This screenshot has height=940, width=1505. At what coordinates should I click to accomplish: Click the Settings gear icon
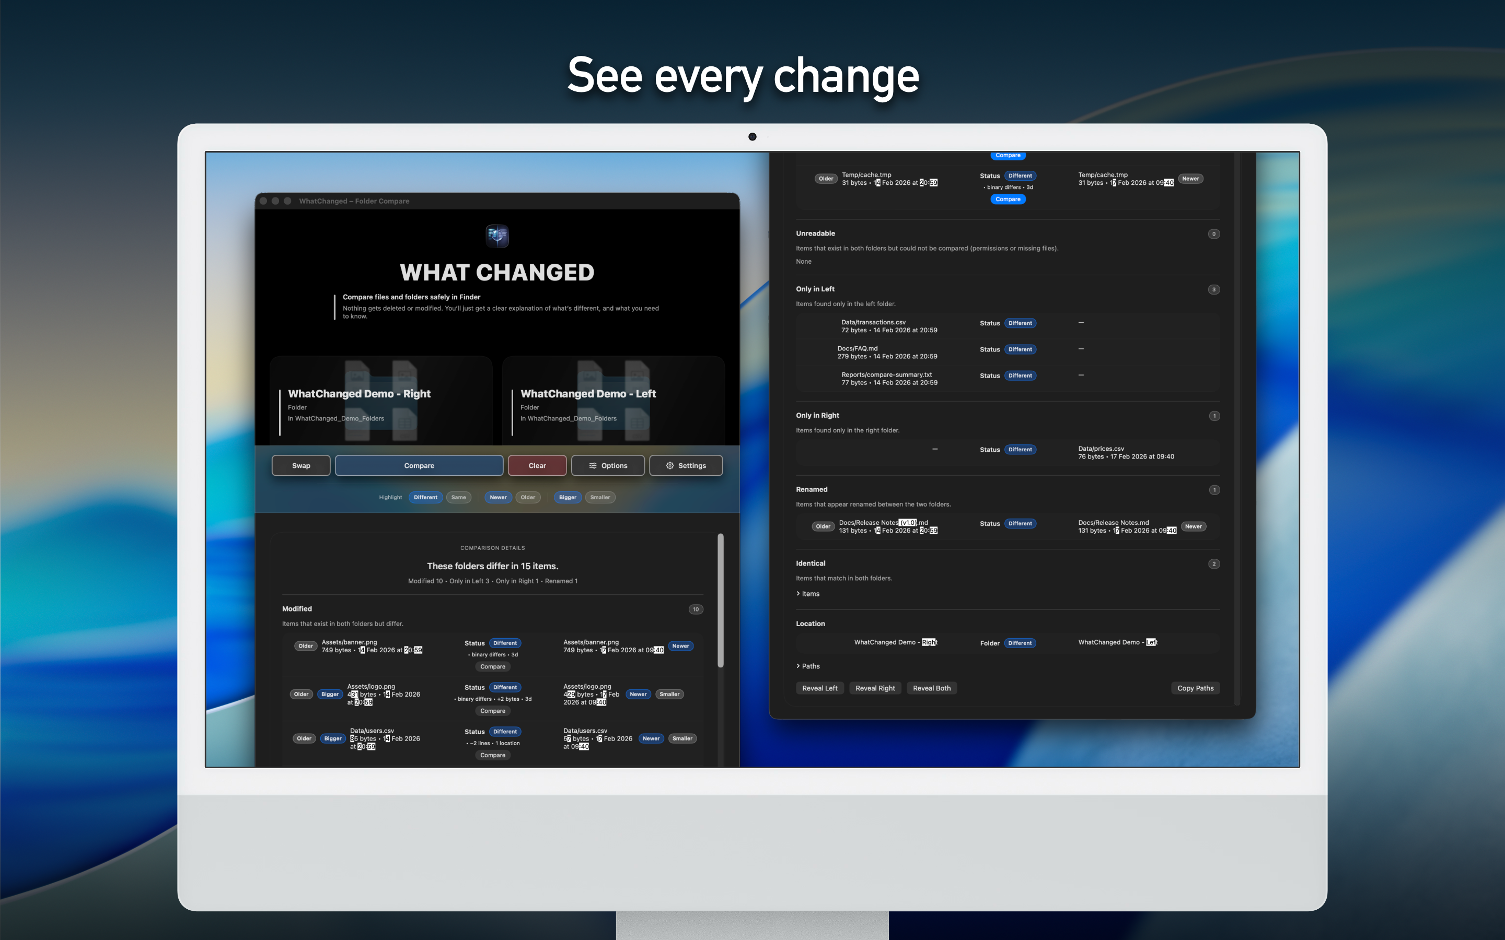670,466
